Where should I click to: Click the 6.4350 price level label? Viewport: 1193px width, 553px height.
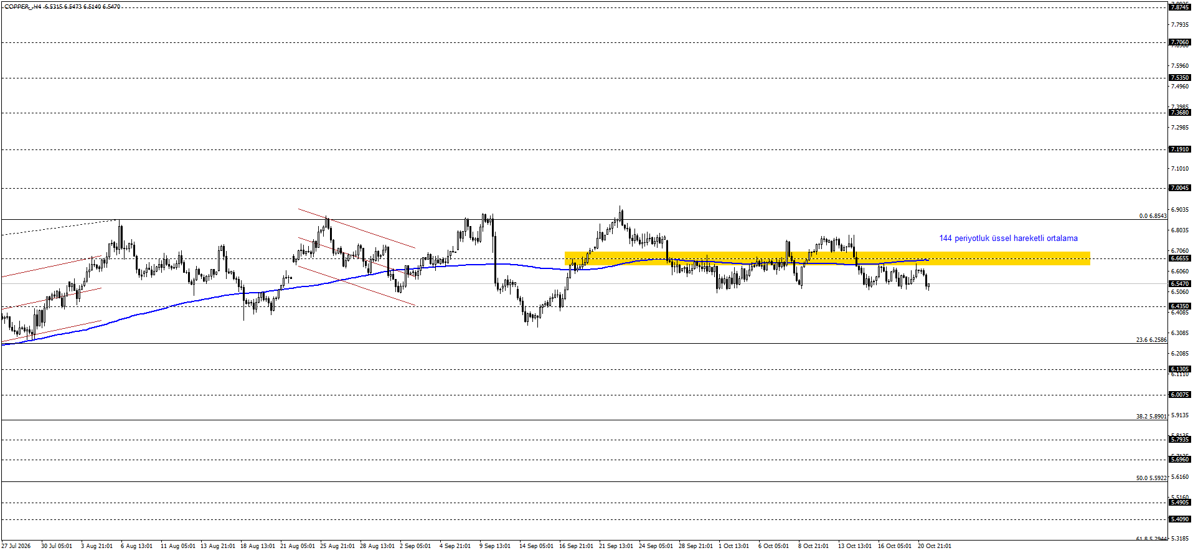[x=1180, y=306]
